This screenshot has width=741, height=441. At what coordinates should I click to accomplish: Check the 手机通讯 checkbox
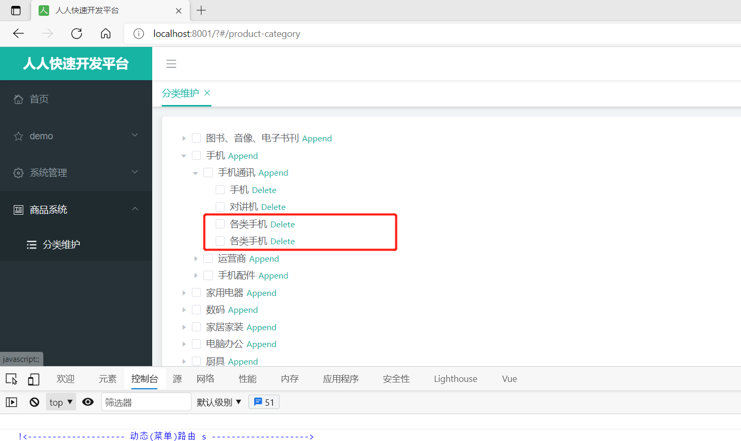[x=208, y=172]
